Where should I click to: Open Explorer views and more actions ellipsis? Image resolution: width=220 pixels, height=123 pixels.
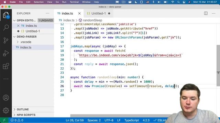[47, 13]
